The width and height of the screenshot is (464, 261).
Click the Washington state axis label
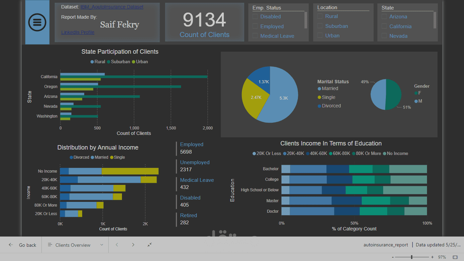point(47,116)
